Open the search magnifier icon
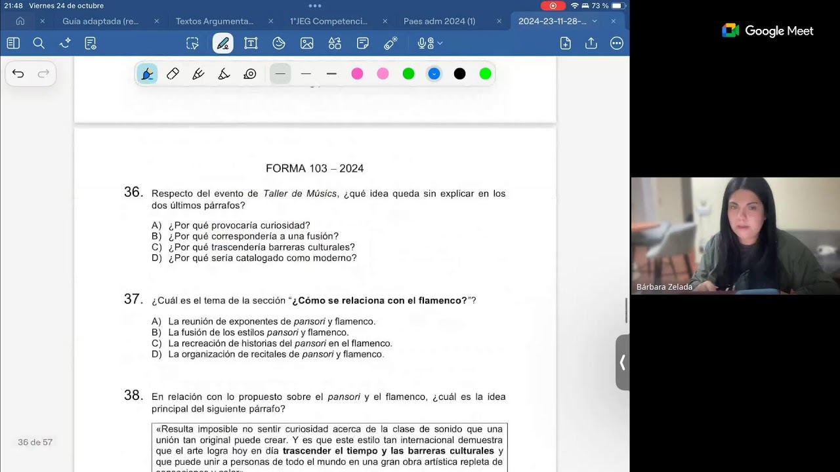This screenshot has width=840, height=472. pyautogui.click(x=39, y=43)
